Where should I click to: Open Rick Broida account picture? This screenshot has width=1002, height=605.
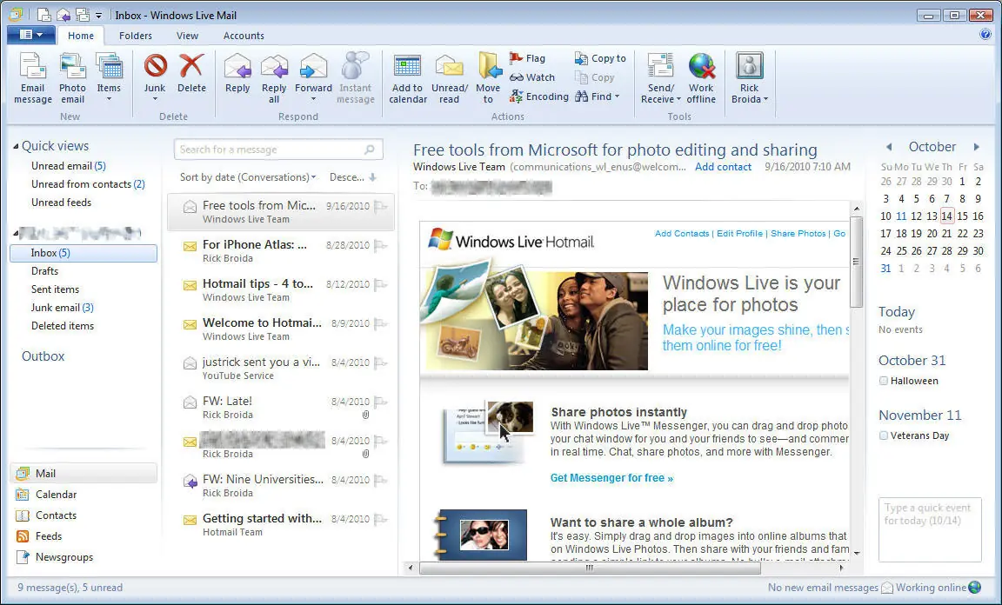pyautogui.click(x=750, y=66)
